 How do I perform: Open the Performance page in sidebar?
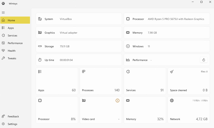click(x=15, y=43)
